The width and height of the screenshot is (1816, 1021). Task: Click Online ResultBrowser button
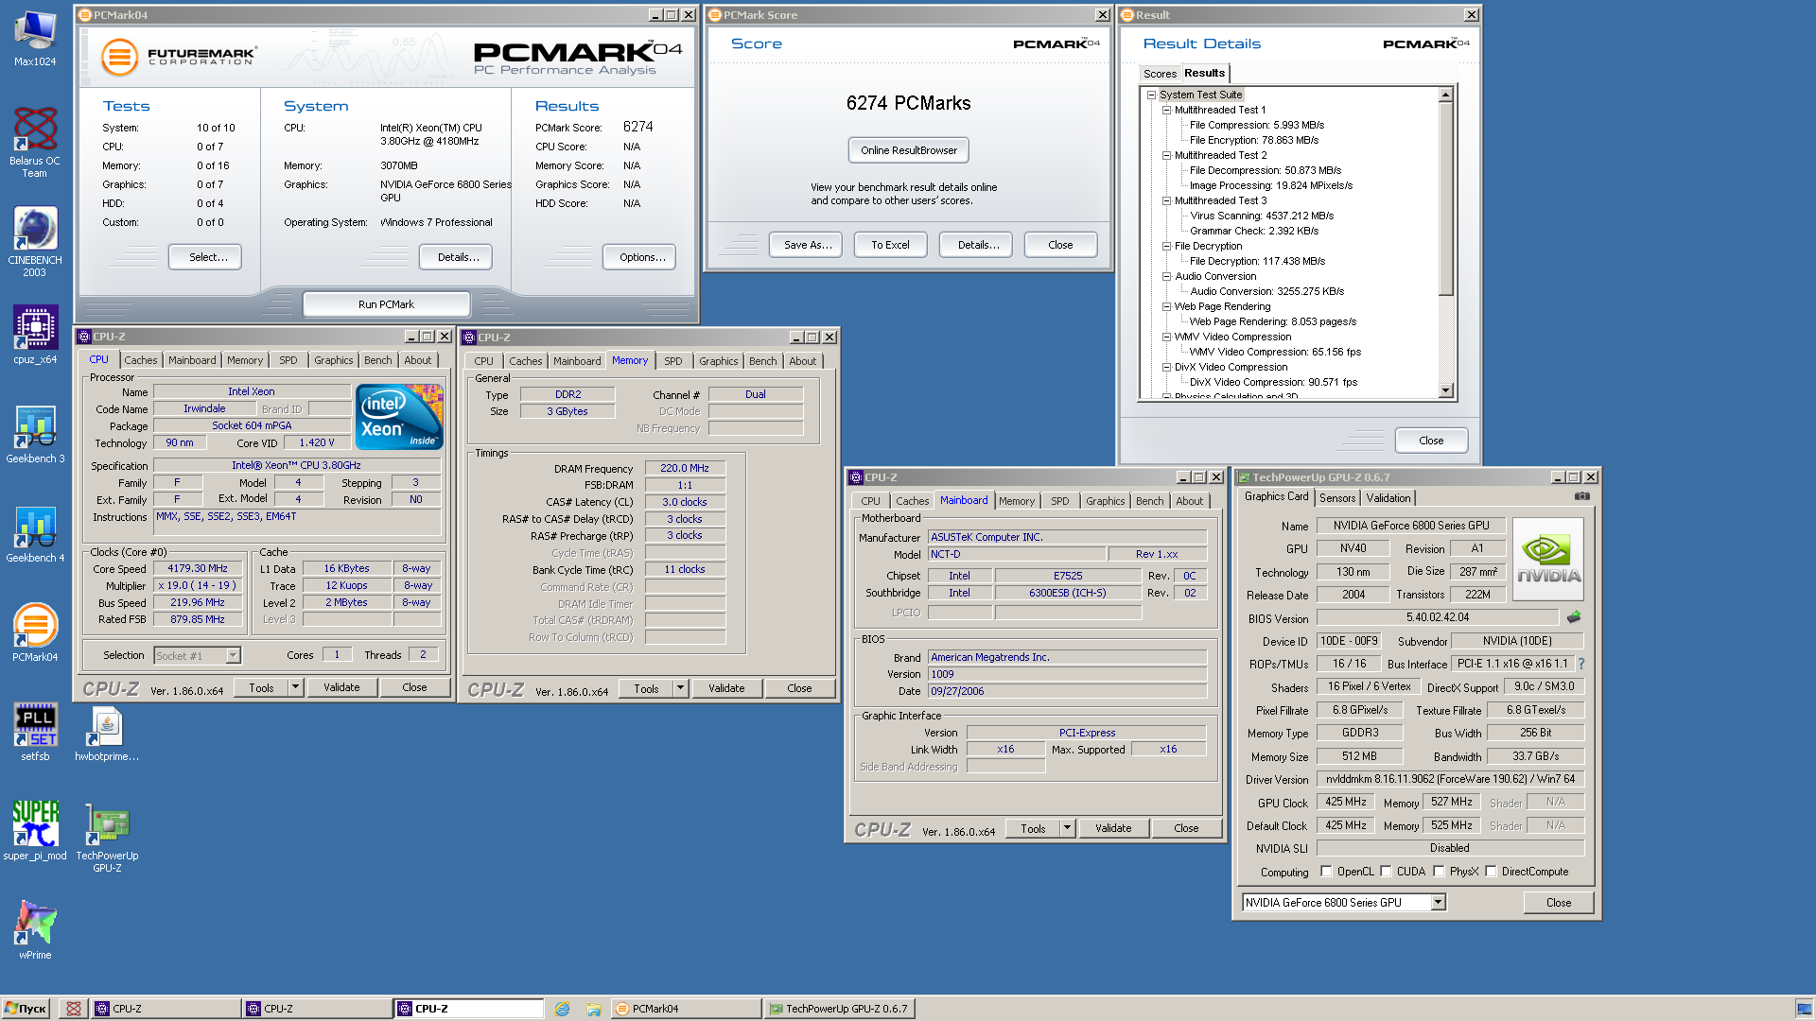[908, 150]
